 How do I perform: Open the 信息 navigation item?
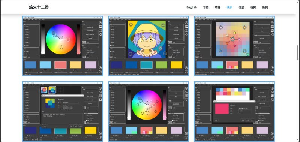click(241, 7)
